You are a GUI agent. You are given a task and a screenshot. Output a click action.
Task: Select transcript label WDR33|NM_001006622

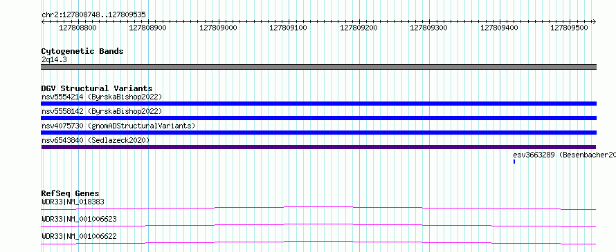click(79, 236)
